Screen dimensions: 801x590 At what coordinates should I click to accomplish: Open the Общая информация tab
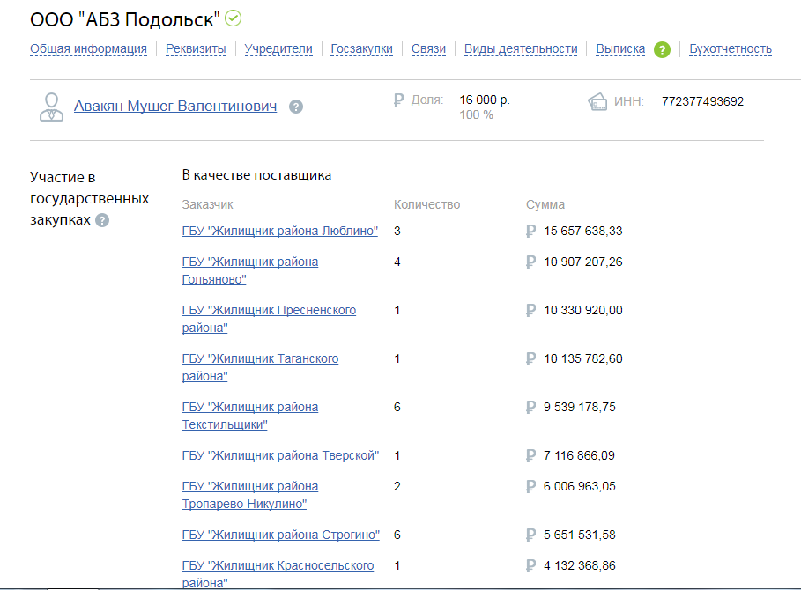tap(88, 49)
